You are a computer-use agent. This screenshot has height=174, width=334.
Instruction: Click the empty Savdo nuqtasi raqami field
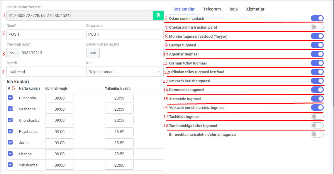[x=131, y=53]
